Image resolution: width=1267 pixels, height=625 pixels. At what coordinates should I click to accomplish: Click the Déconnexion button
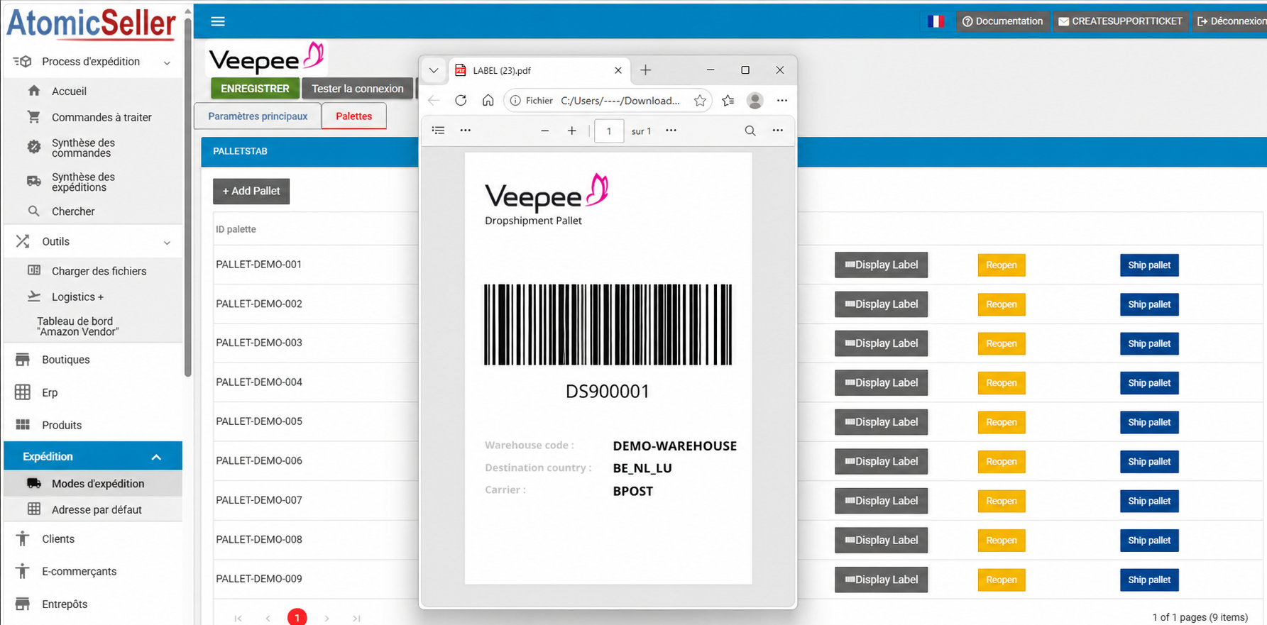(1230, 21)
